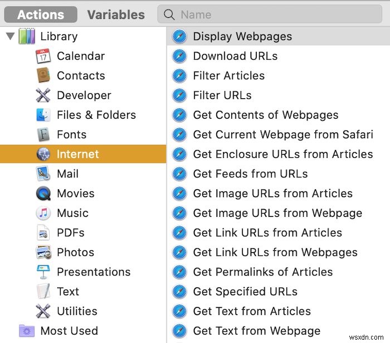Switch to the Variables tab
Image resolution: width=390 pixels, height=343 pixels.
(116, 15)
